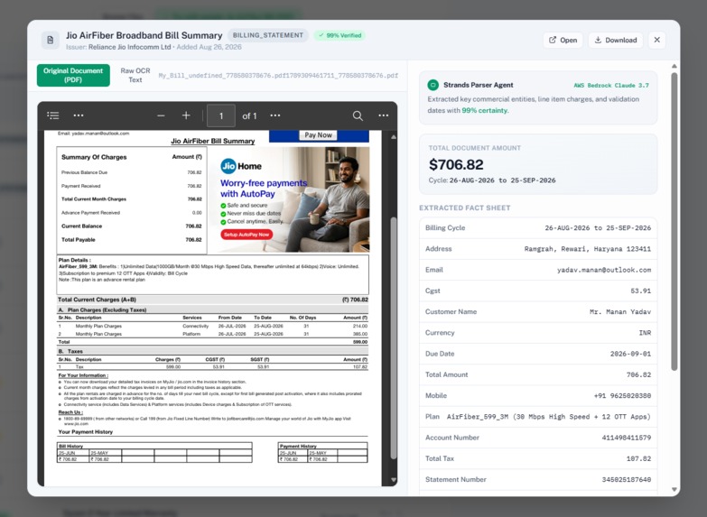This screenshot has width=707, height=517.
Task: Toggle the PDF sidebar list icon
Action: (53, 115)
